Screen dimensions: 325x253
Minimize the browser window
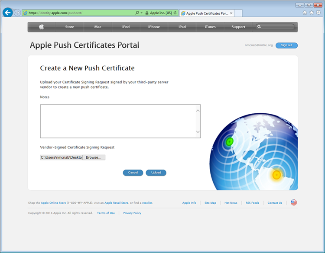pos(300,5)
